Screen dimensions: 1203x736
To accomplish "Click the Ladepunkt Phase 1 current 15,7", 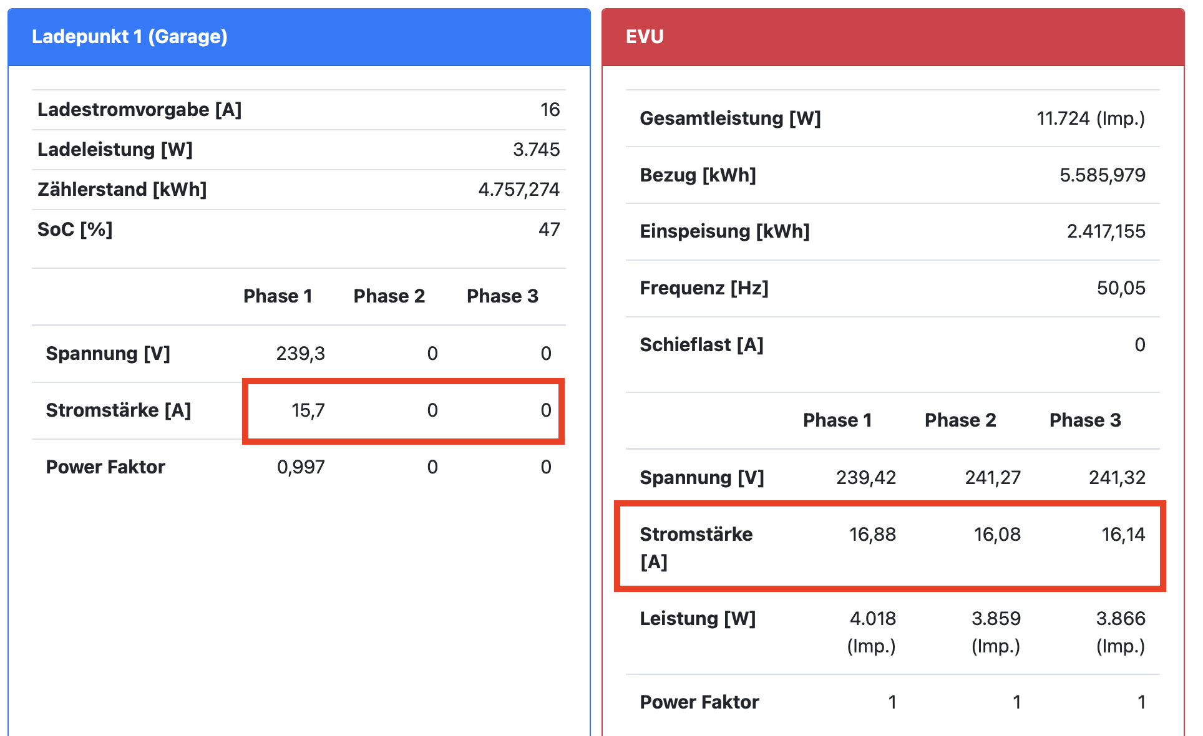I will pyautogui.click(x=308, y=410).
